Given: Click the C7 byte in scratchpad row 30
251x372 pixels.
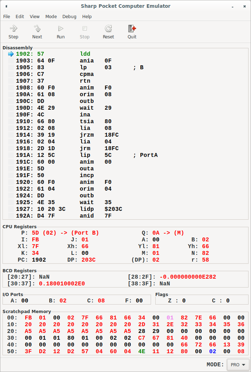Looking at the screenshot, I should (x=141, y=338).
